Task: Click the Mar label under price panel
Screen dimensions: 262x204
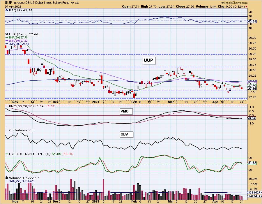Action: click(x=171, y=102)
